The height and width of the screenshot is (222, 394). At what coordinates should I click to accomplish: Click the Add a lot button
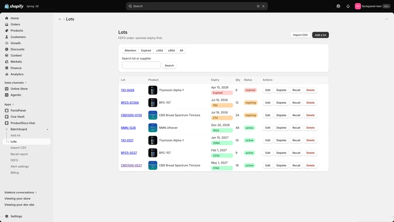[x=321, y=35]
